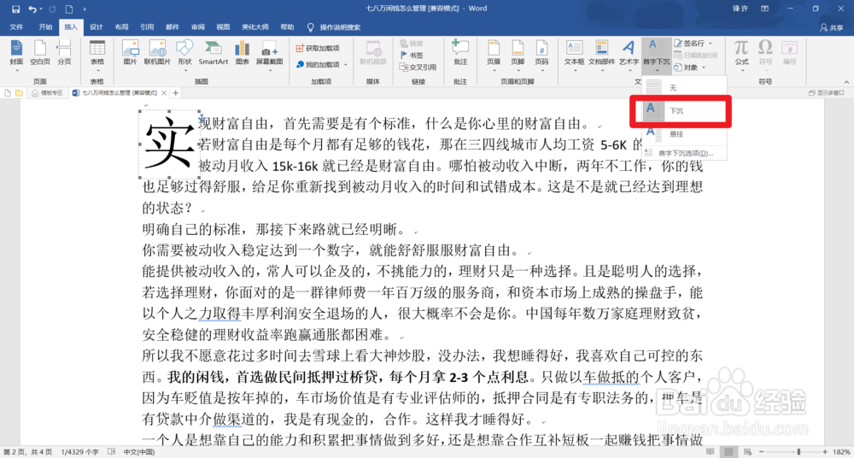
Task: Open the 文本框 text box gallery
Action: [x=574, y=56]
